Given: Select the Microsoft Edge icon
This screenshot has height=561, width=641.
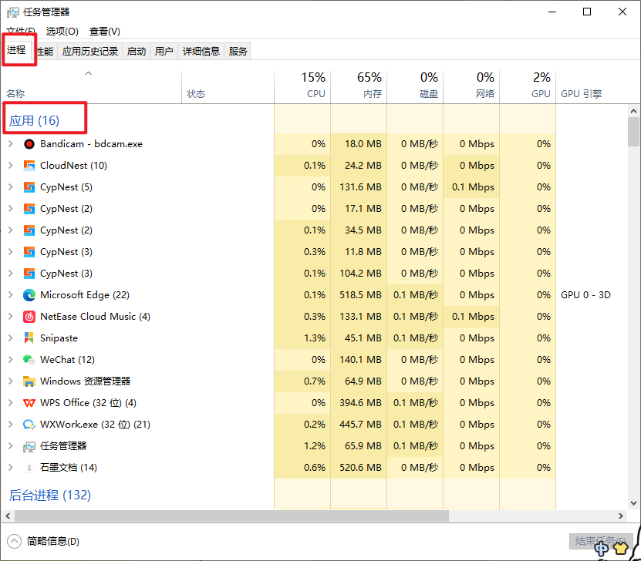Looking at the screenshot, I should pos(29,295).
